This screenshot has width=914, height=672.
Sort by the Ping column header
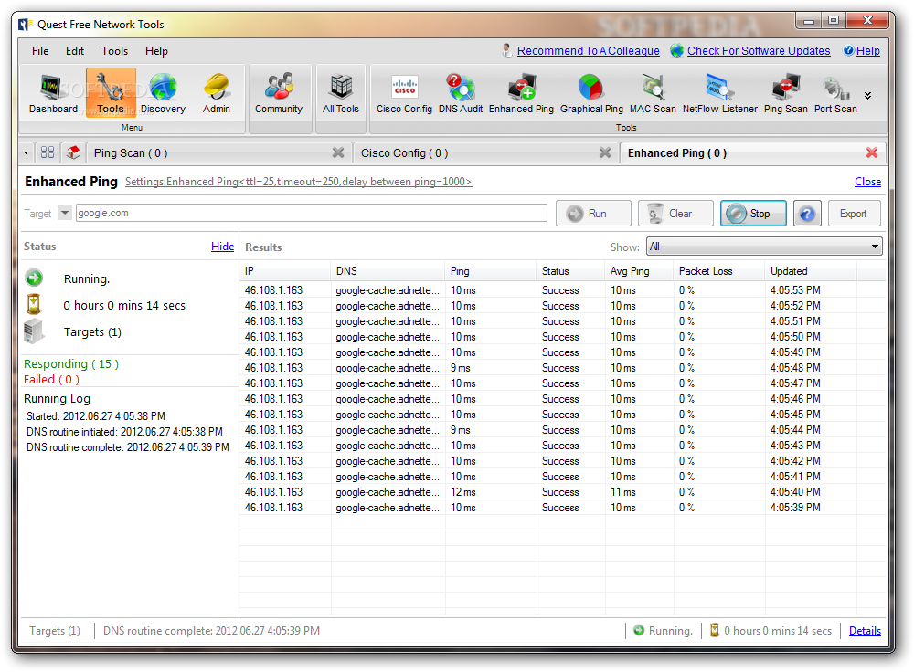(491, 271)
